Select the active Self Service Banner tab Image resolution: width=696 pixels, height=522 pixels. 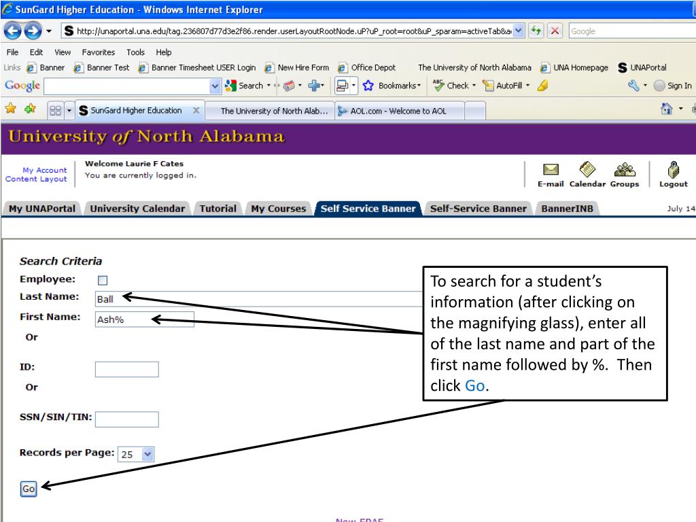[x=368, y=209]
